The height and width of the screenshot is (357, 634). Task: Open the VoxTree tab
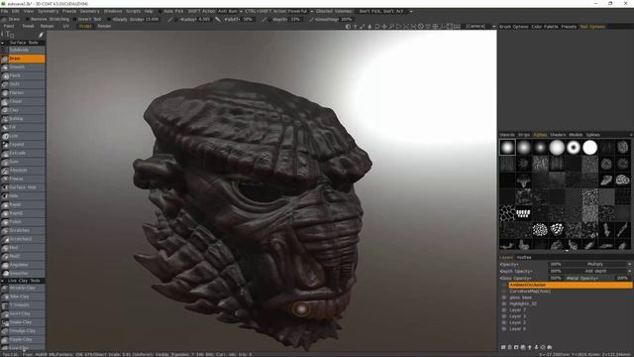click(524, 258)
